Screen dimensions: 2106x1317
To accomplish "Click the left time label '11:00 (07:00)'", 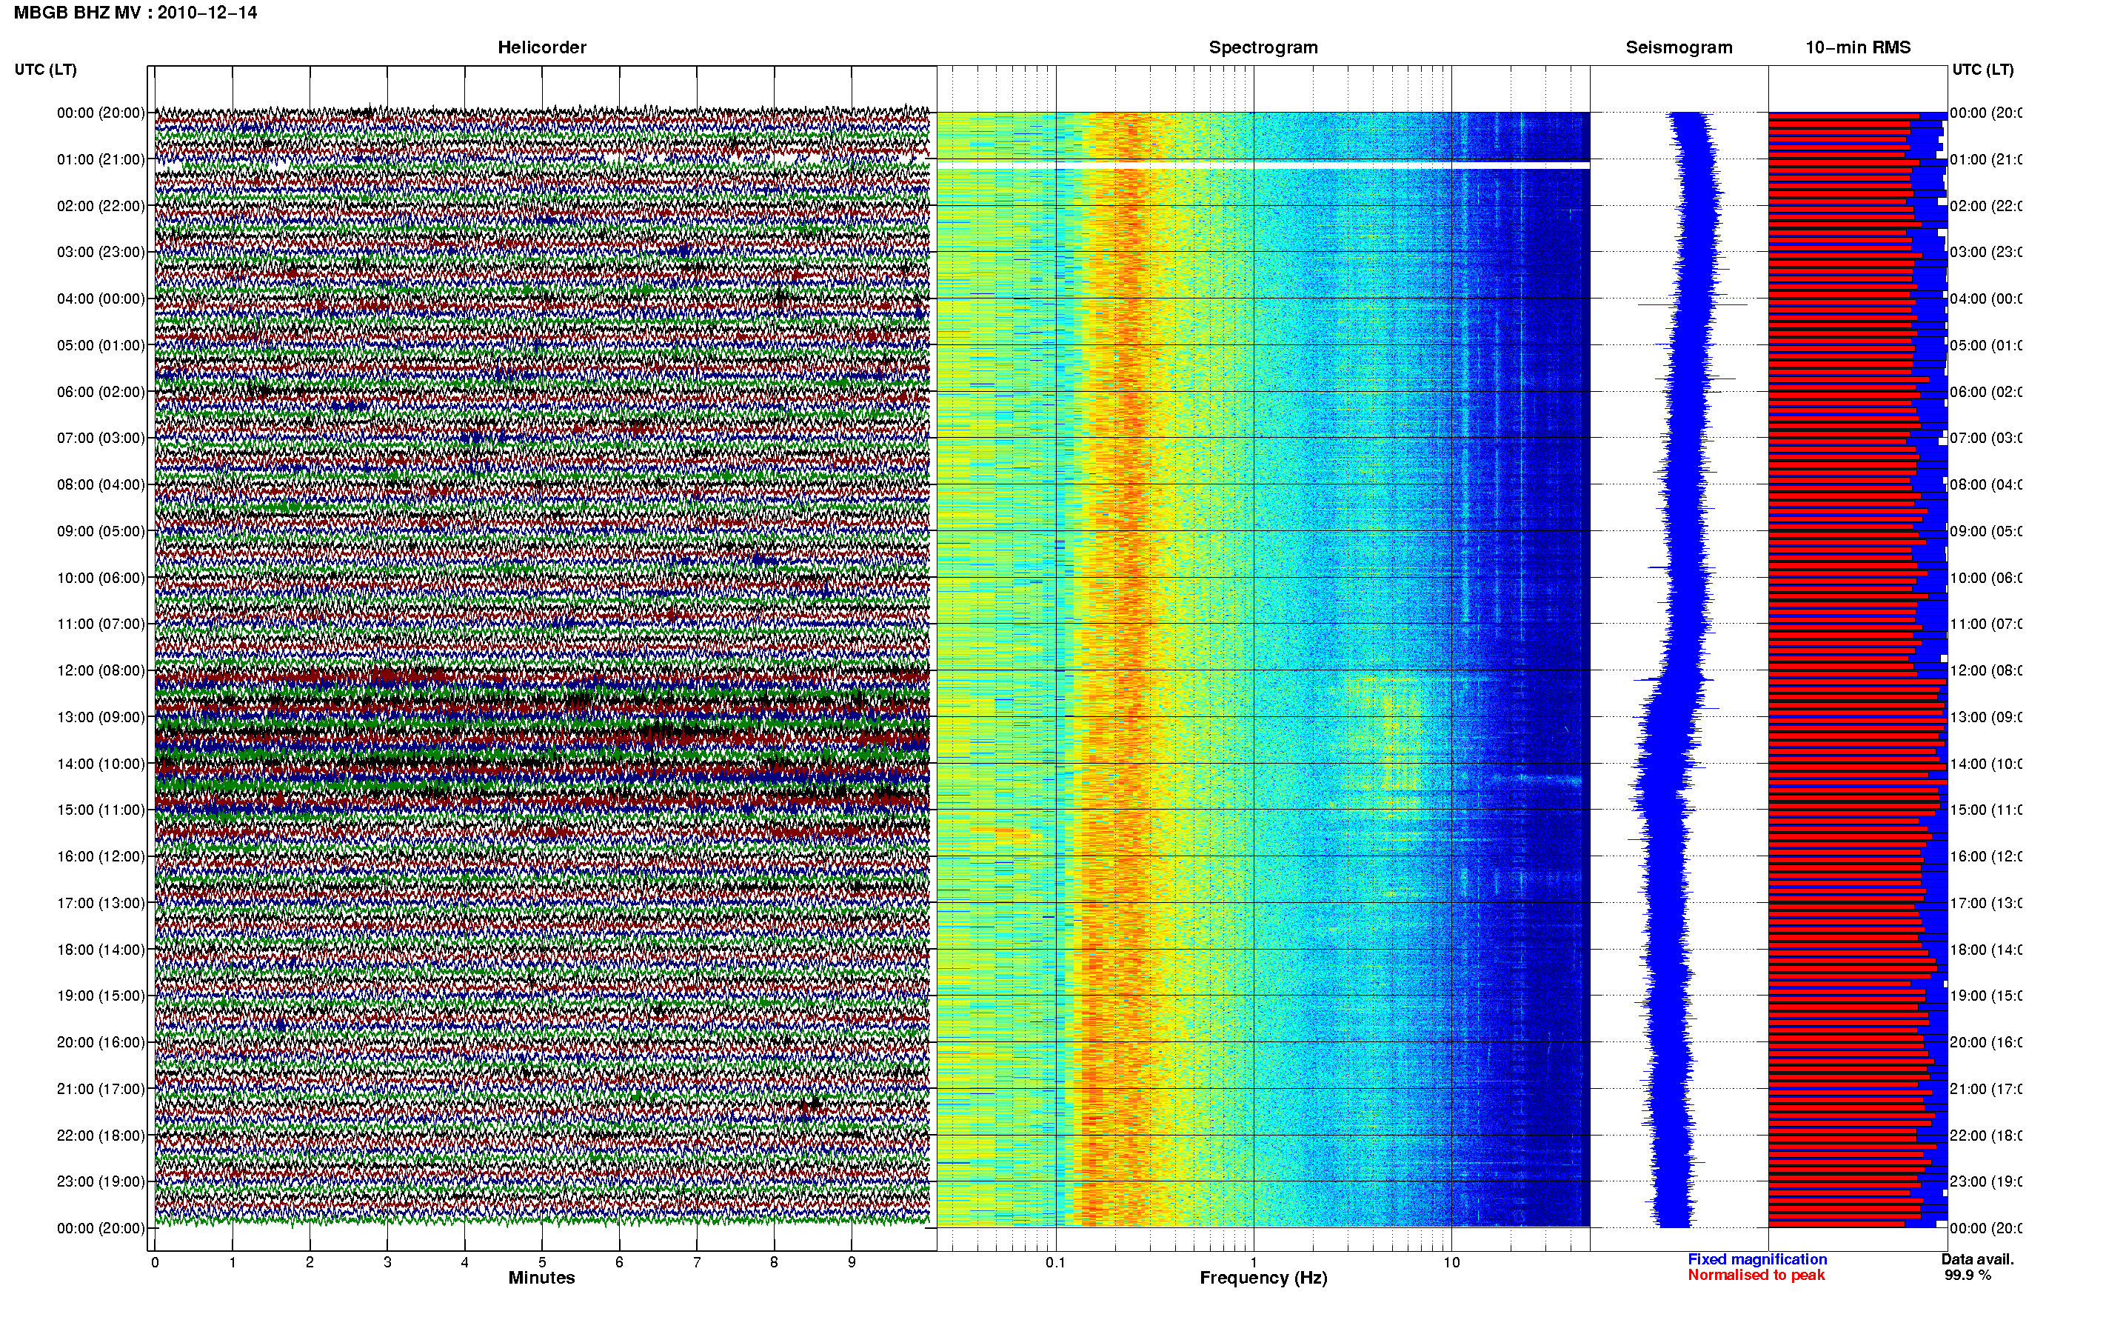I will tap(101, 624).
